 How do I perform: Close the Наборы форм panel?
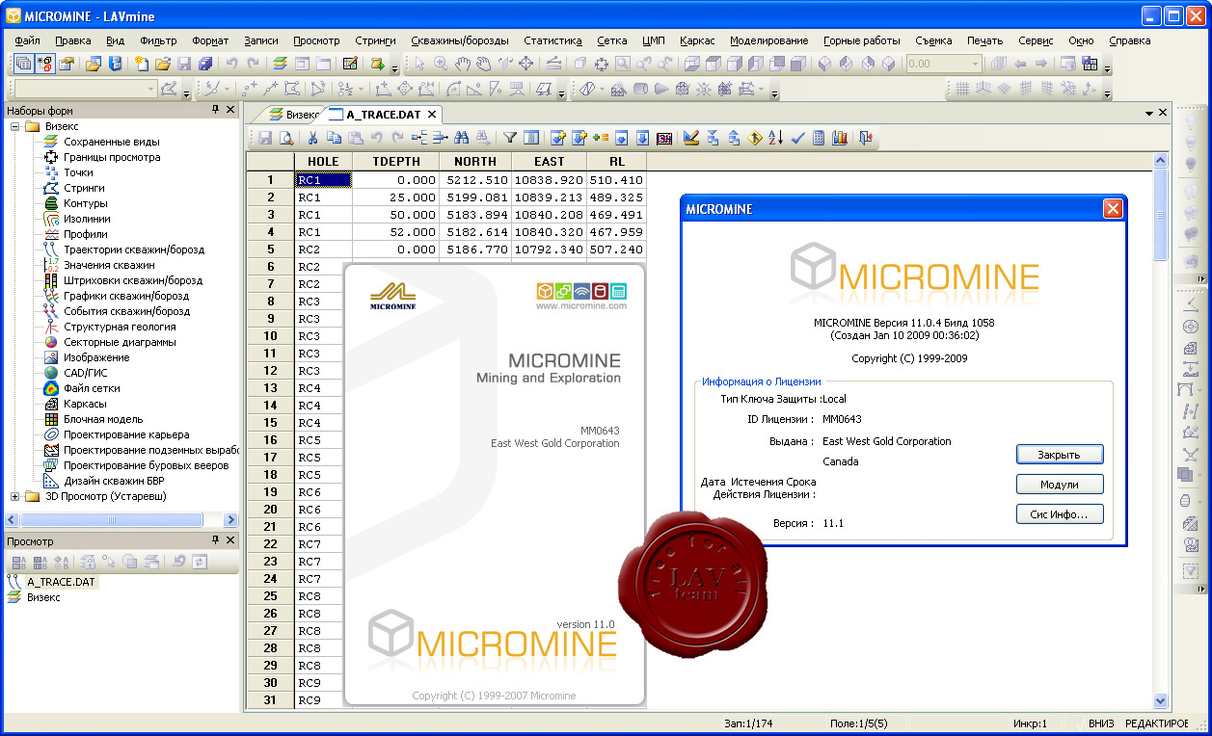tap(230, 110)
